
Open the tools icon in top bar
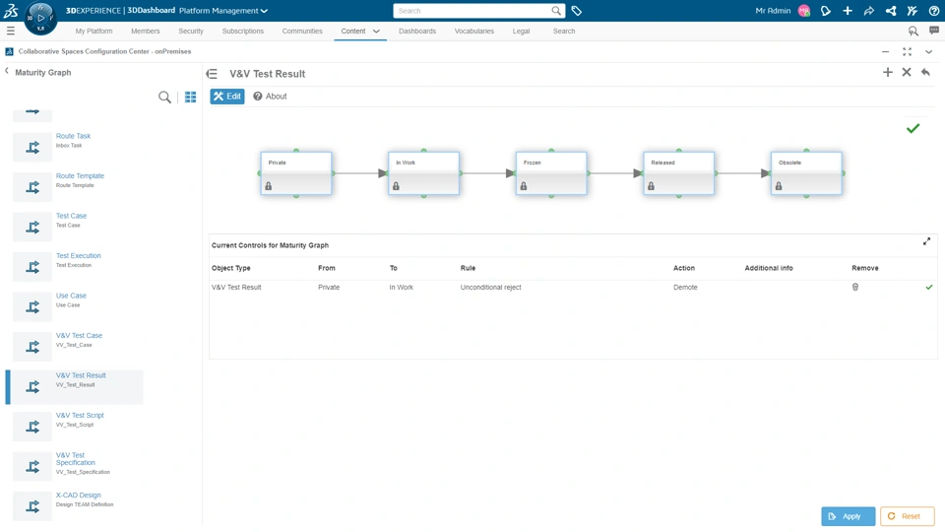912,11
